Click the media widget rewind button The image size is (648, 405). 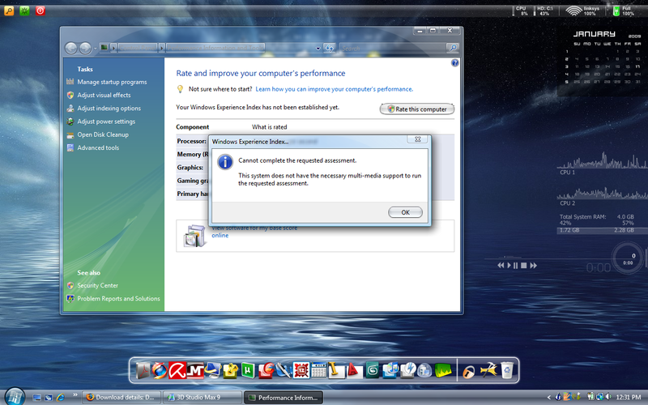pyautogui.click(x=501, y=266)
